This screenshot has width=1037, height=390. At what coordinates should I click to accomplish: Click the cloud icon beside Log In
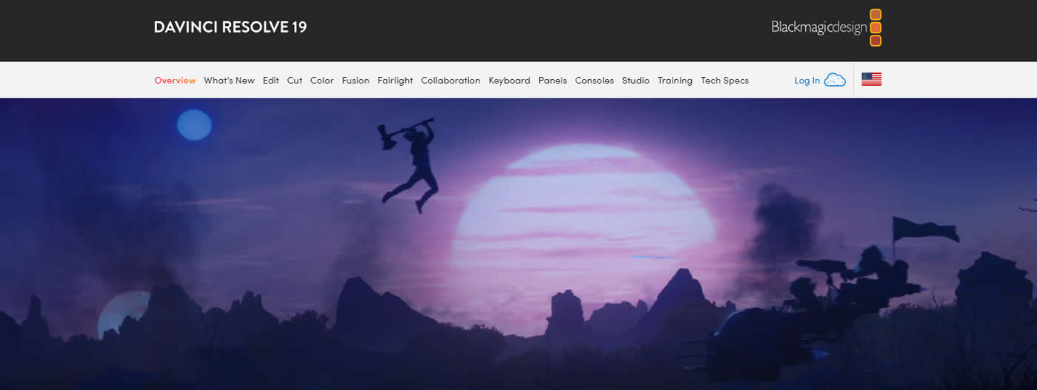835,80
